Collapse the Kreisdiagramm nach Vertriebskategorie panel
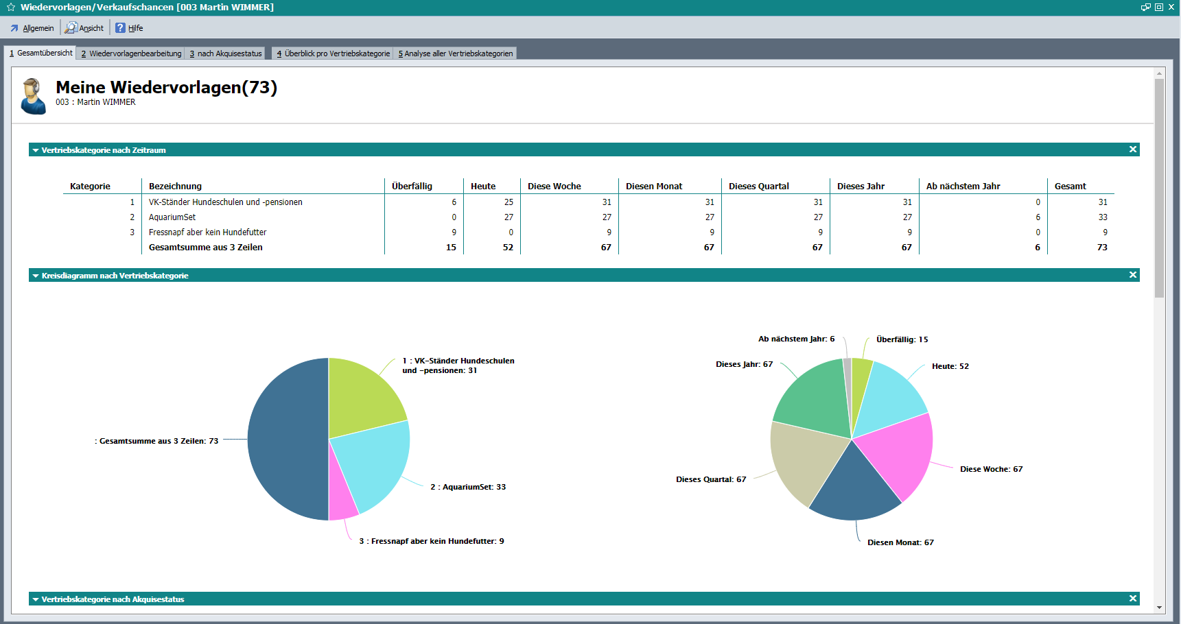1181x624 pixels. click(36, 276)
